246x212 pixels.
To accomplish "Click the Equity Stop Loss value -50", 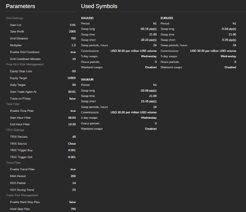I will tap(73, 71).
